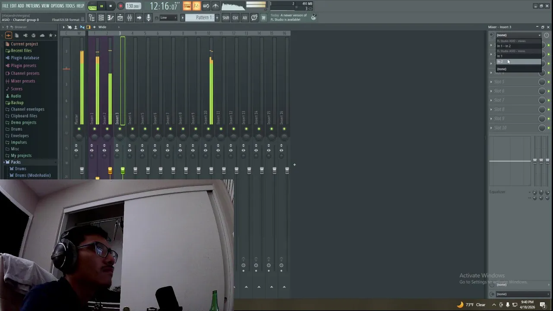Screen dimensions: 553x311
Task: Click the Ctrl key indicator button
Action: pyautogui.click(x=235, y=18)
